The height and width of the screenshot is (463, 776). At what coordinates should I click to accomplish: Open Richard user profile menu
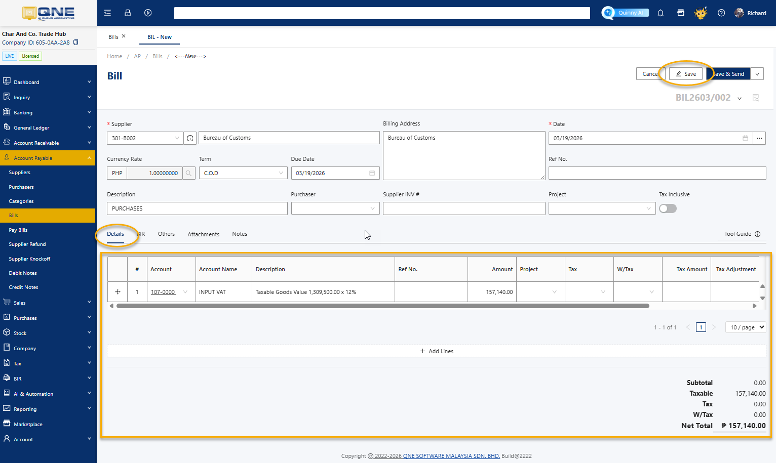751,13
